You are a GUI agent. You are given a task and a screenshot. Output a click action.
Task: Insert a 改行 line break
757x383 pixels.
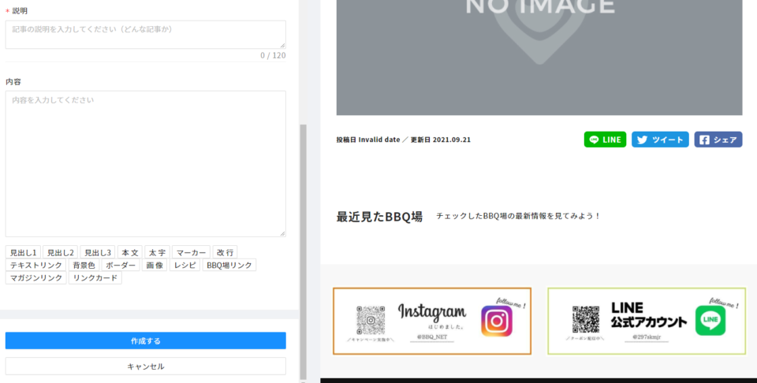pyautogui.click(x=225, y=252)
